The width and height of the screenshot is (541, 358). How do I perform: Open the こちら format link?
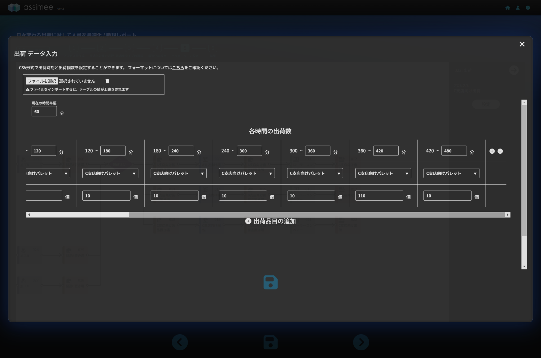pyautogui.click(x=178, y=68)
